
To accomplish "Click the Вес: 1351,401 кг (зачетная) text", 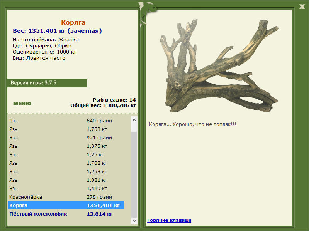I will pos(57,31).
